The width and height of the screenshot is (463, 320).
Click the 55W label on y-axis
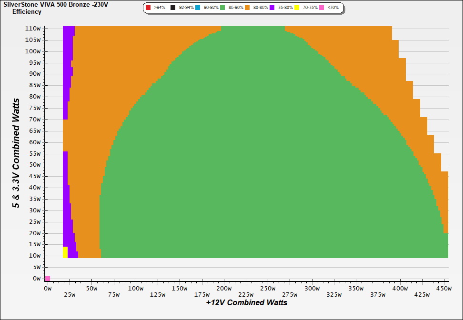point(34,154)
